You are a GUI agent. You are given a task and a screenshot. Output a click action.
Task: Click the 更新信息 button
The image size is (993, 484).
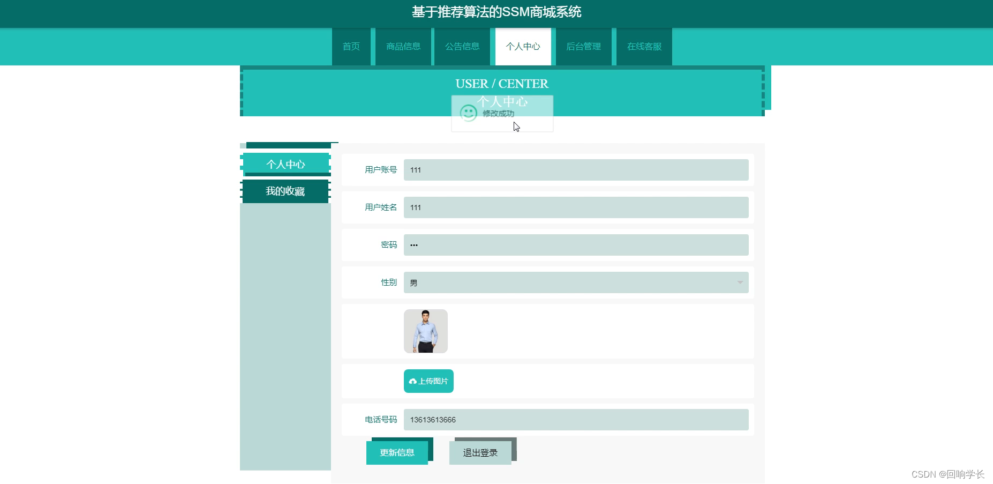(396, 452)
